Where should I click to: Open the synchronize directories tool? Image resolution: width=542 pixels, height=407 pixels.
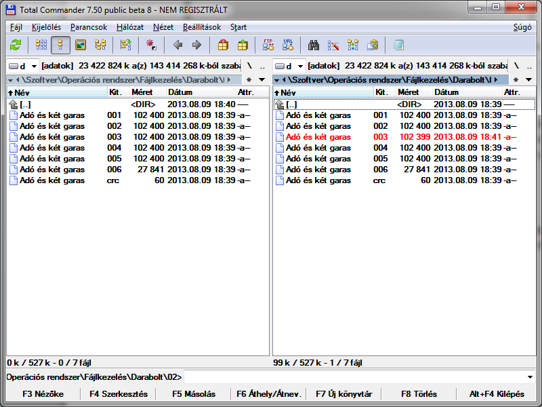coord(353,45)
